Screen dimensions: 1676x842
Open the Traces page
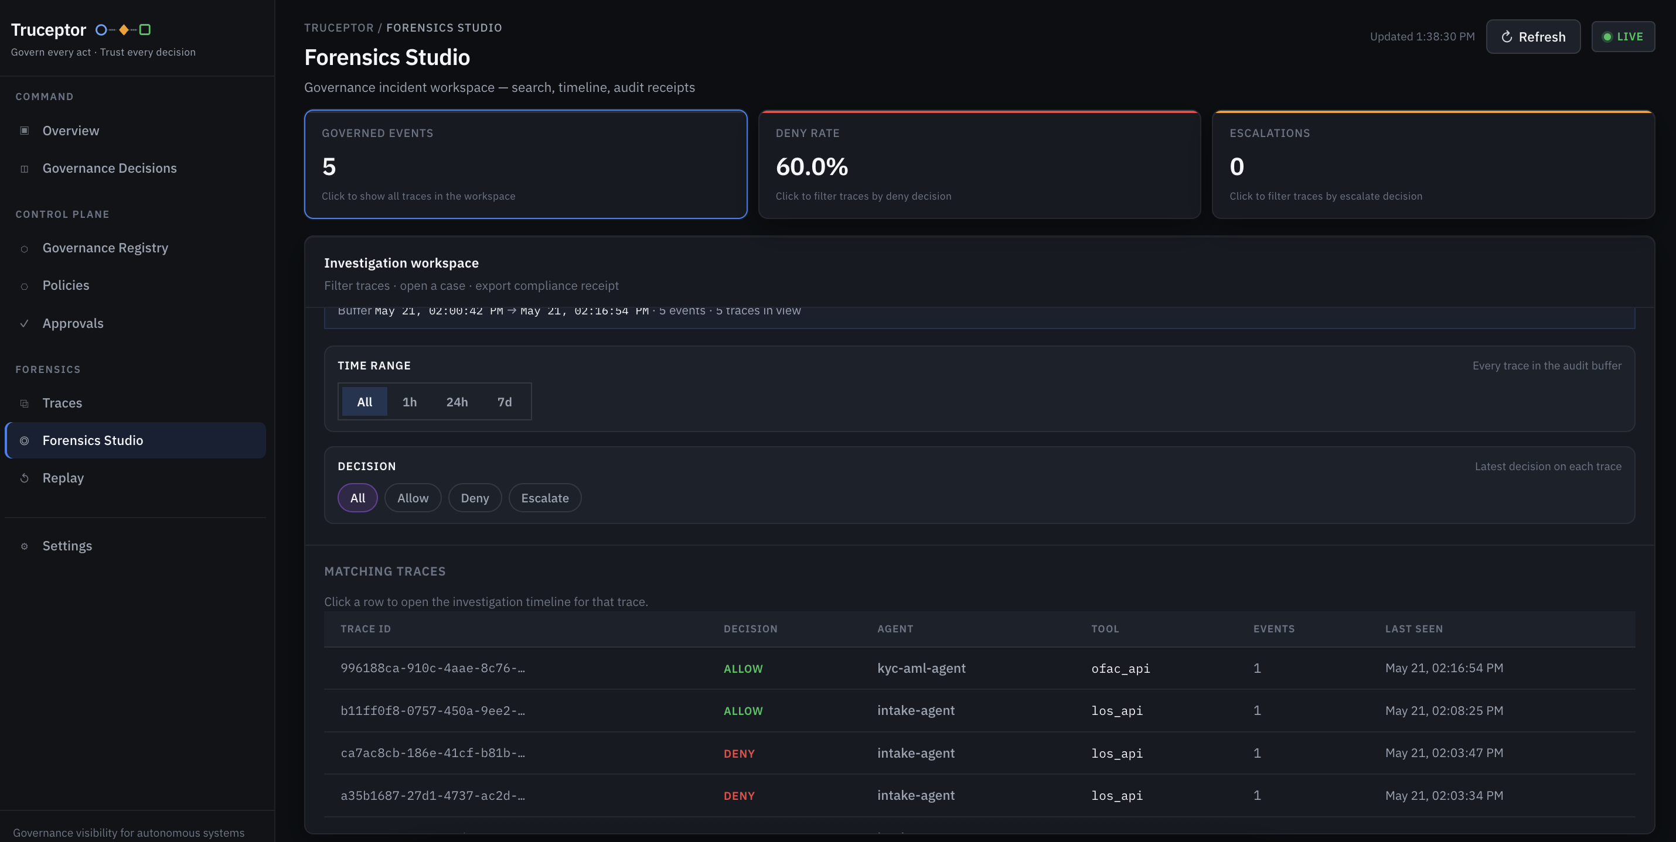click(135, 403)
